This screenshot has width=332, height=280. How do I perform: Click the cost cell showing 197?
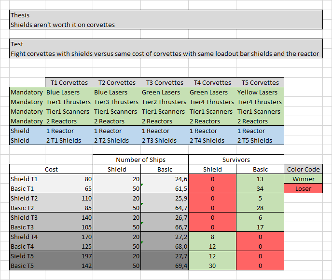[x=84, y=256]
